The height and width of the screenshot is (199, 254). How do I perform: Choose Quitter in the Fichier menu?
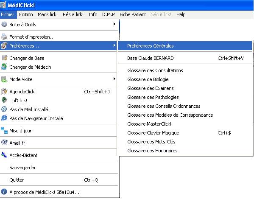pyautogui.click(x=59, y=180)
